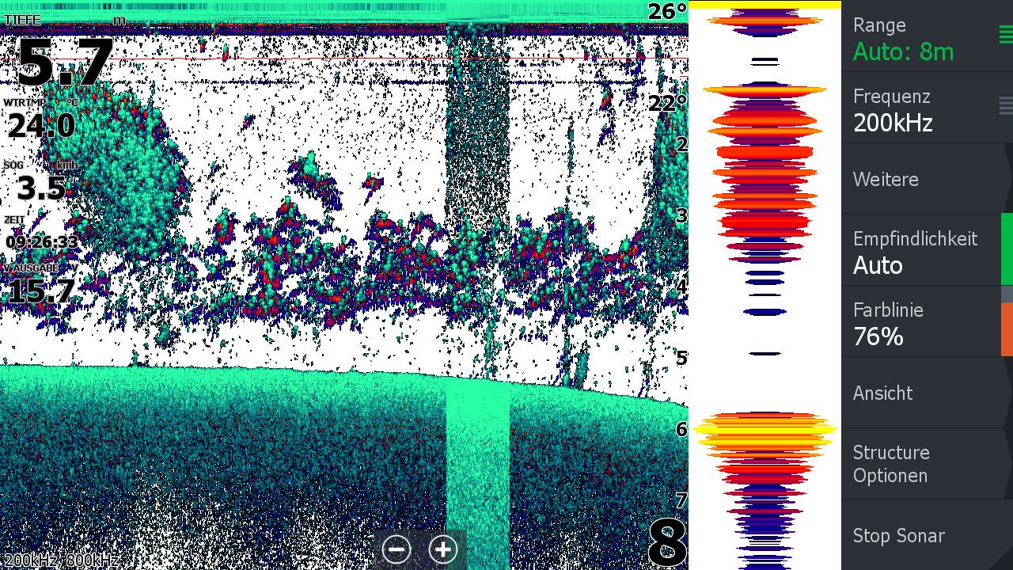Select the Farblinie 76% setting

coord(918,323)
